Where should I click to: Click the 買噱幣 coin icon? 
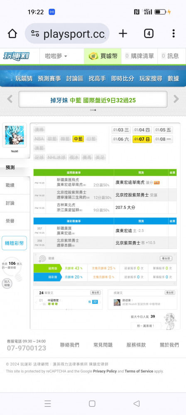tap(93, 56)
